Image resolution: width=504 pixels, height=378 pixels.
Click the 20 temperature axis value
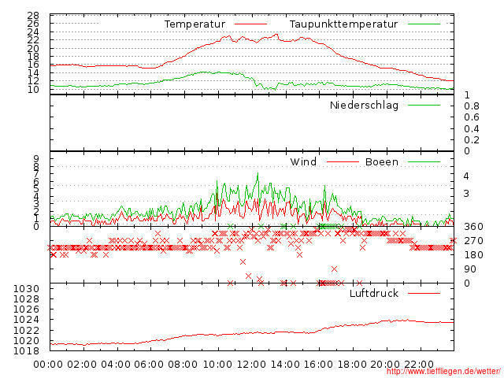(x=33, y=49)
